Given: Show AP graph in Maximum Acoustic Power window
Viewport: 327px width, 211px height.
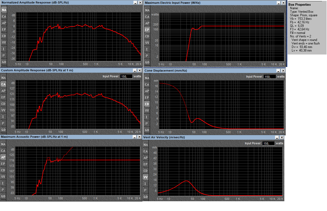Looking at the screenshot, I should [x=3, y=157].
